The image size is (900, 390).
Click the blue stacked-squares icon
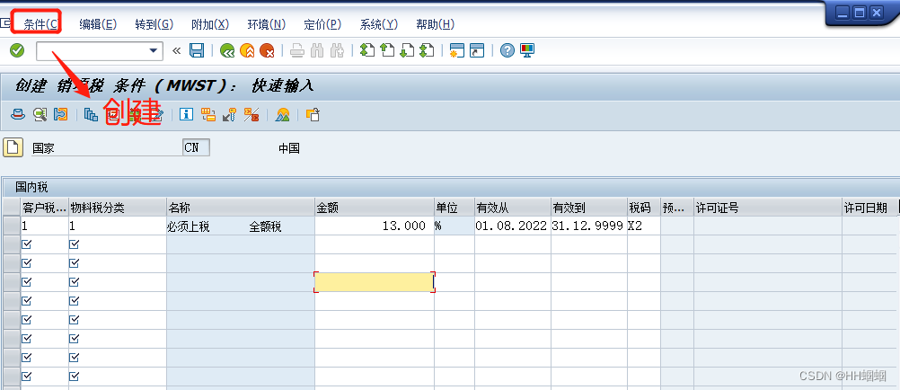click(91, 114)
